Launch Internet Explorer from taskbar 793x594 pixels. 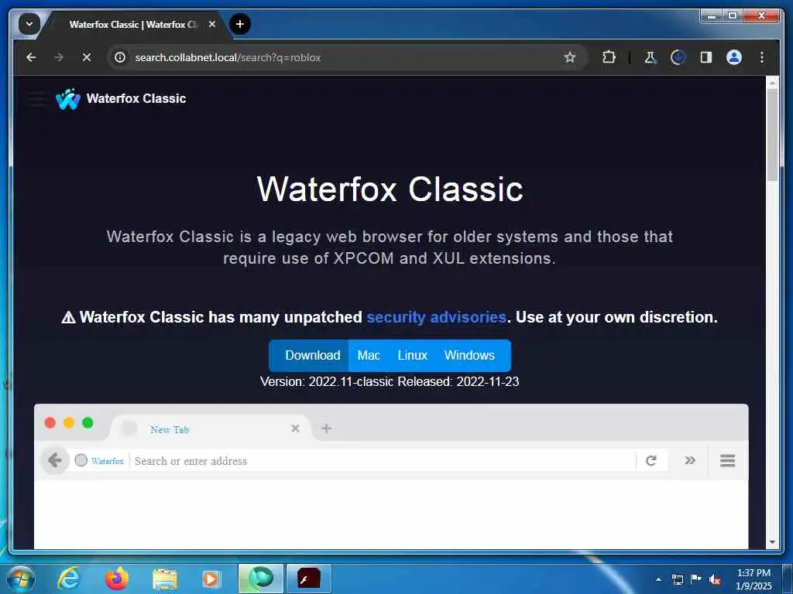point(69,579)
